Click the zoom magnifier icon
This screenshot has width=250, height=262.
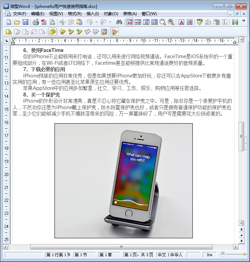coord(163,22)
